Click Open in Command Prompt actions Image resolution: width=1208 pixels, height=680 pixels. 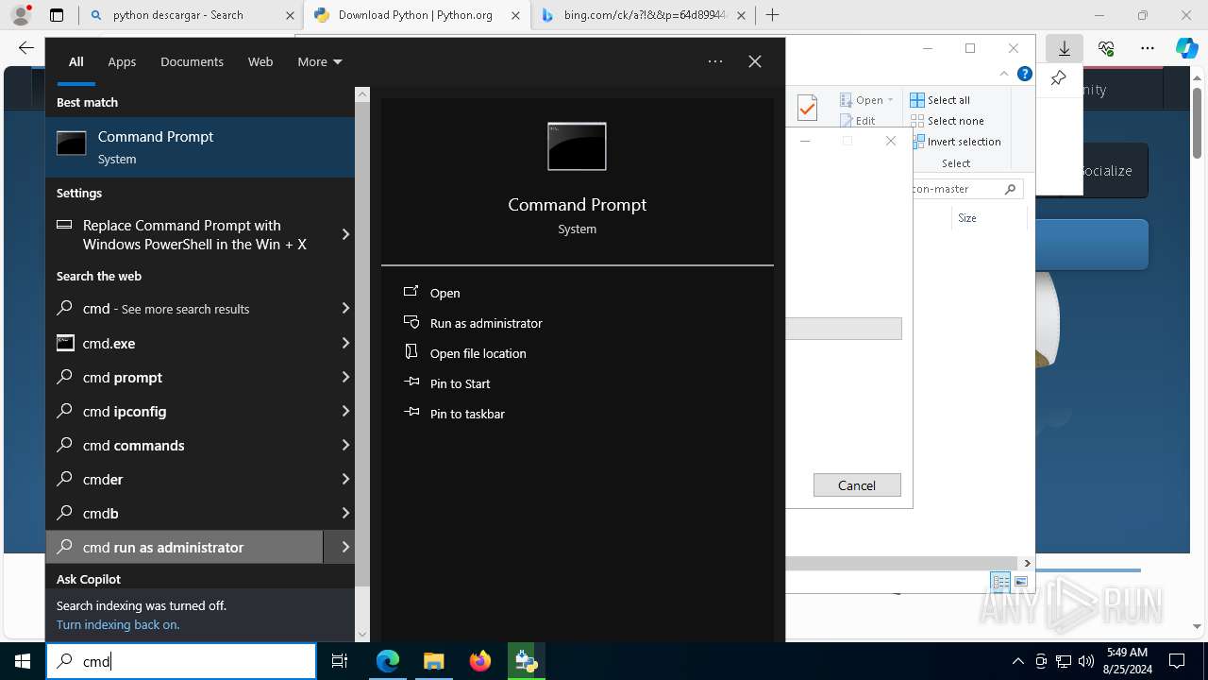coord(445,293)
